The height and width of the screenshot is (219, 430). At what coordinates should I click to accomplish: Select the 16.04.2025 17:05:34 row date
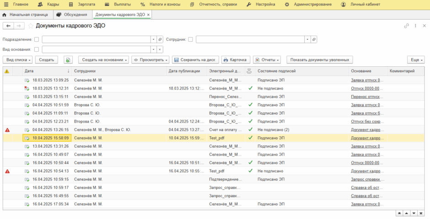pyautogui.click(x=50, y=204)
